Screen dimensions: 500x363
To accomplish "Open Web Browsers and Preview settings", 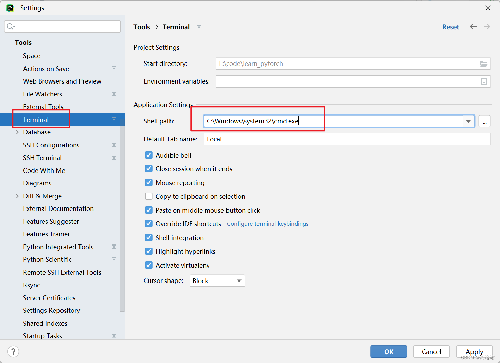I will [x=62, y=81].
